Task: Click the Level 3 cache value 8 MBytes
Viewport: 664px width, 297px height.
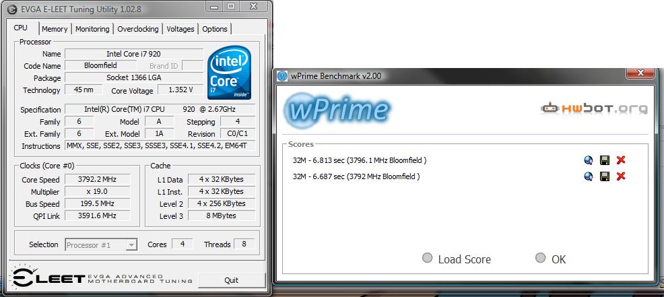Action: tap(222, 216)
